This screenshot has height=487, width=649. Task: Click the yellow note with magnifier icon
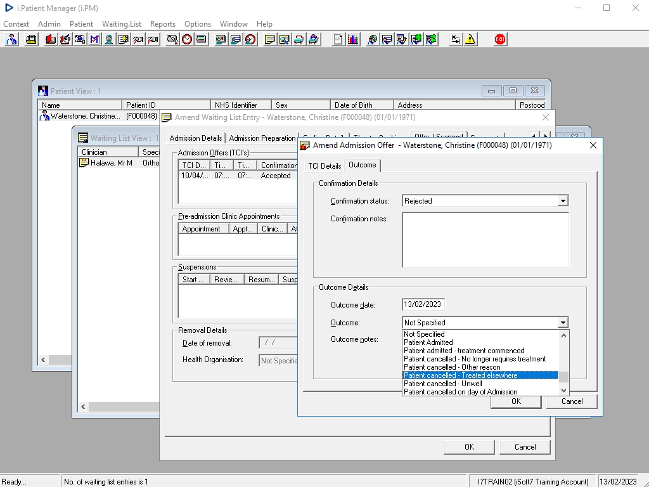click(x=285, y=40)
